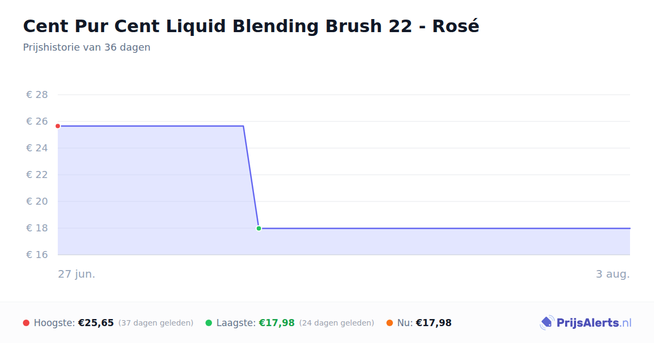Click the 3 aug. end date label
This screenshot has width=654, height=343.
tap(613, 274)
